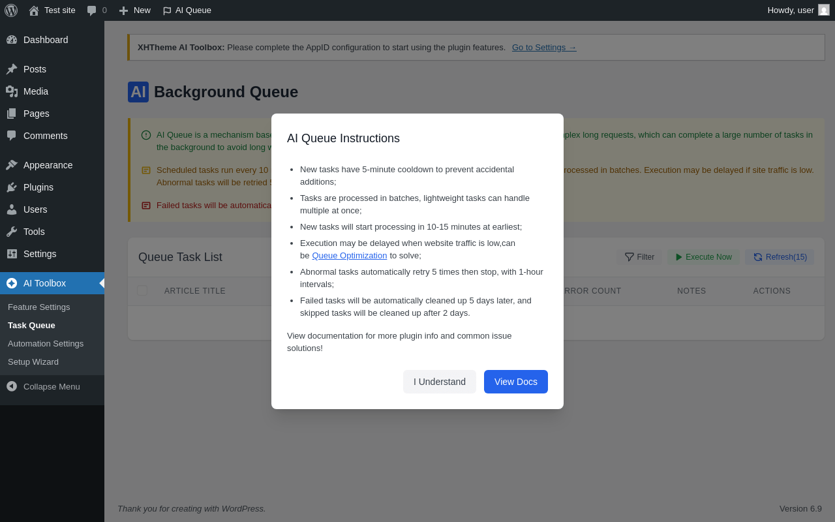Click the Media library icon
The height and width of the screenshot is (522, 835).
pyautogui.click(x=12, y=91)
